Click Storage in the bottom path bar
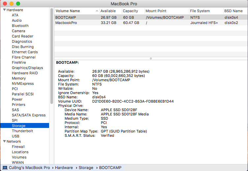The height and width of the screenshot is (171, 248). click(86, 168)
